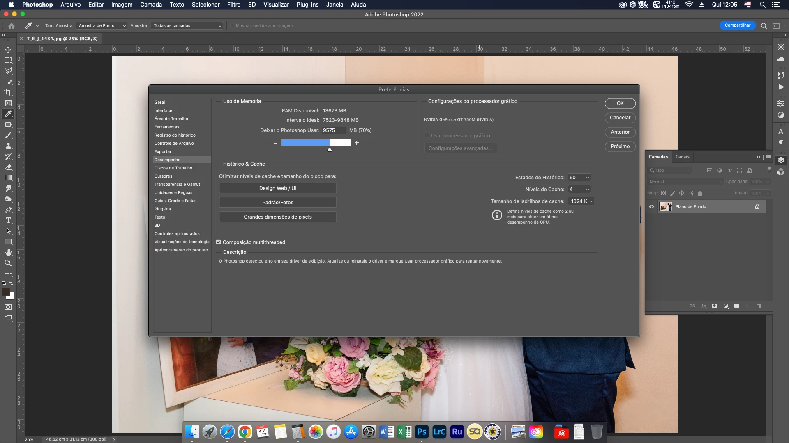Switch to the Canais tab
The image size is (789, 443).
point(682,157)
